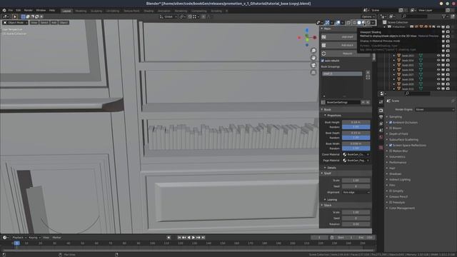This screenshot has width=457, height=257.
Task: Click the pan hand icon in viewport
Action: [x=313, y=58]
